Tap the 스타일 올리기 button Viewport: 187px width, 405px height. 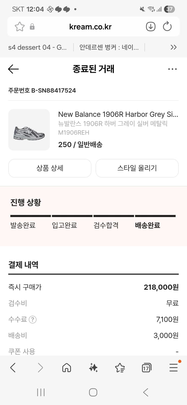point(137,168)
